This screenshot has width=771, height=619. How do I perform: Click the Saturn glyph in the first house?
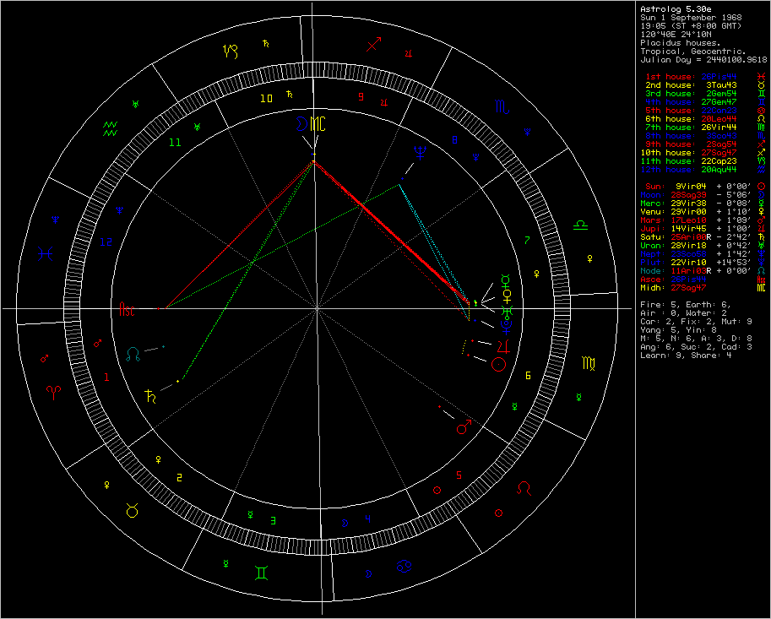click(150, 396)
